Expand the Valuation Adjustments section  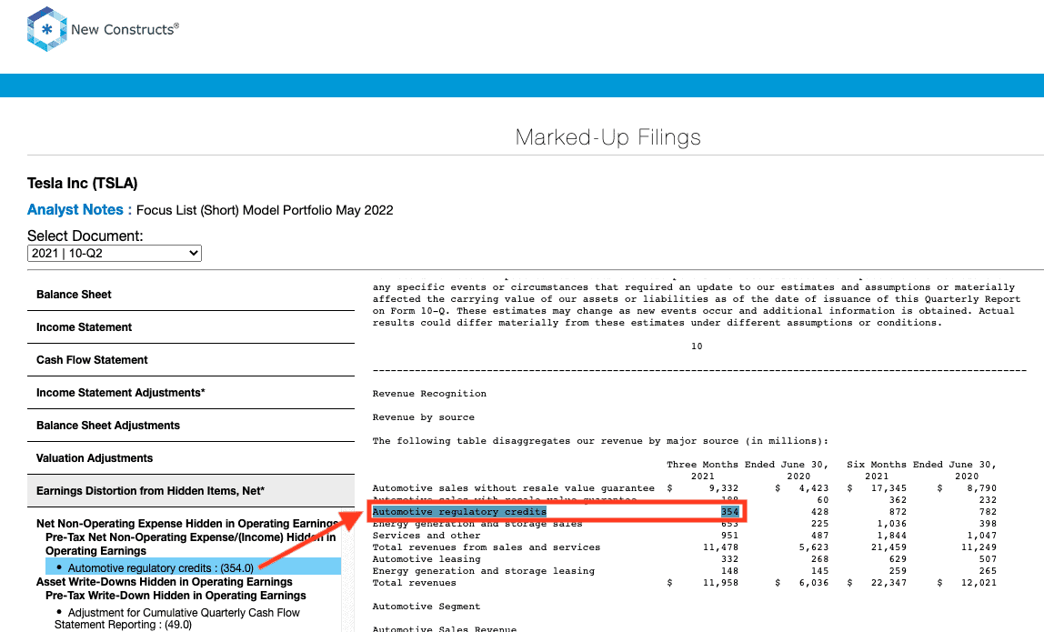coord(190,457)
